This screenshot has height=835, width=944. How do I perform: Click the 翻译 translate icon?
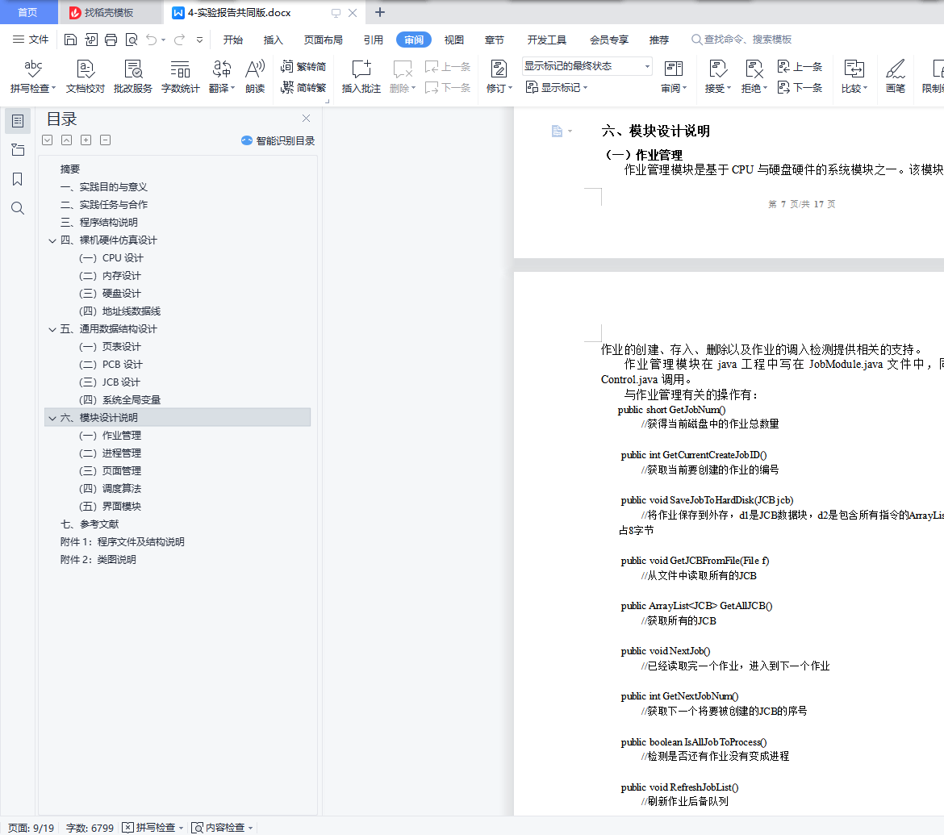[x=222, y=69]
